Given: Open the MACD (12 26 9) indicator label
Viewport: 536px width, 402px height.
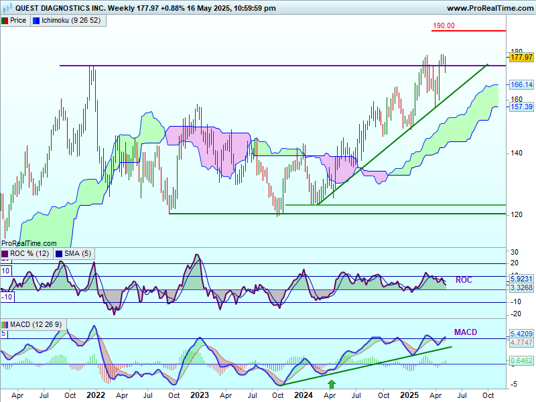Looking at the screenshot, I should (x=36, y=325).
